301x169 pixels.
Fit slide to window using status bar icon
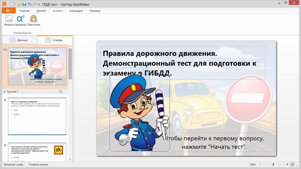click(292, 164)
